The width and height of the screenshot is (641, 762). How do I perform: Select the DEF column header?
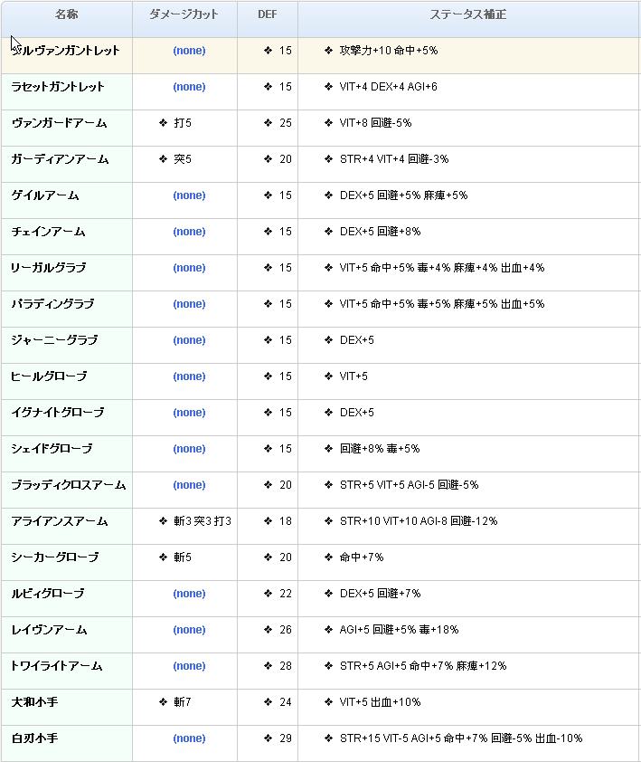pyautogui.click(x=268, y=15)
